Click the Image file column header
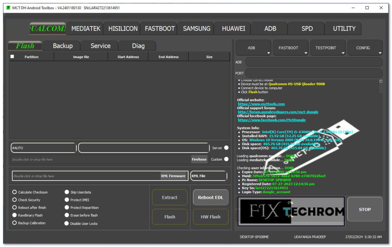The image size is (392, 247). [81, 57]
